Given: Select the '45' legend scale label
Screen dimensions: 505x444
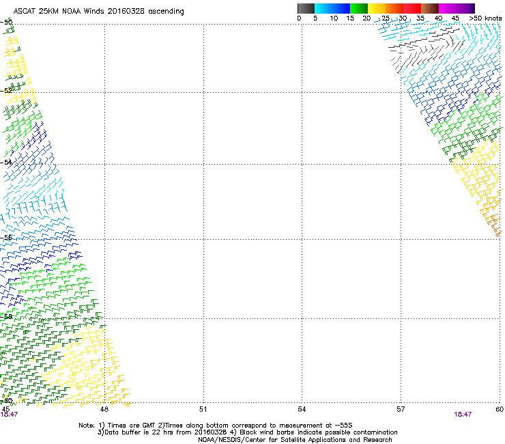Looking at the screenshot, I should click(x=455, y=18).
